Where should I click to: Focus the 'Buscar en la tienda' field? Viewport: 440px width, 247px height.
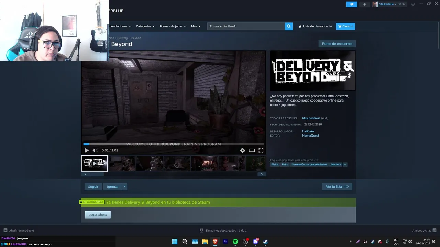click(246, 26)
